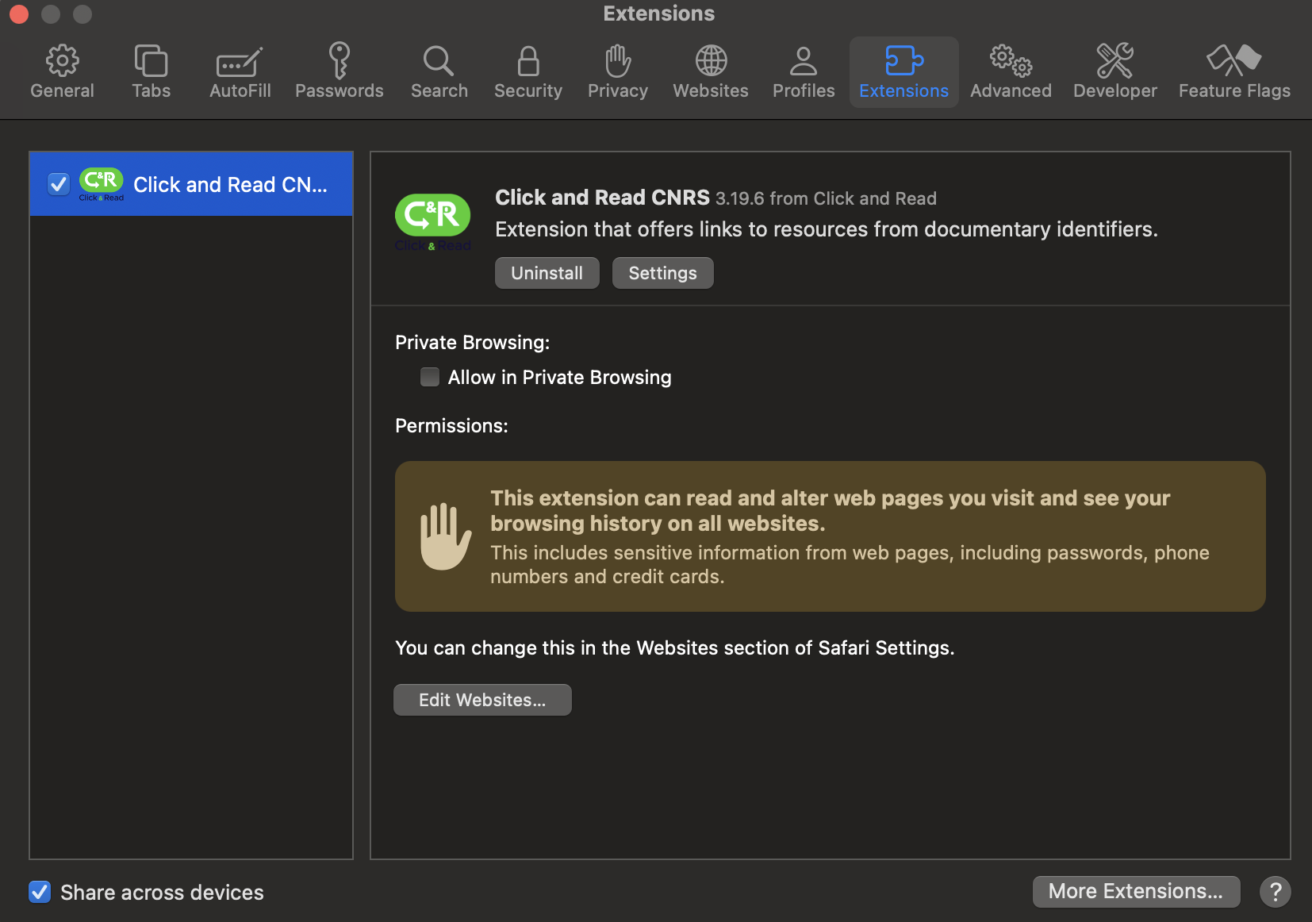Disable the Click and Read extension checkbox
The width and height of the screenshot is (1312, 922).
click(x=59, y=184)
